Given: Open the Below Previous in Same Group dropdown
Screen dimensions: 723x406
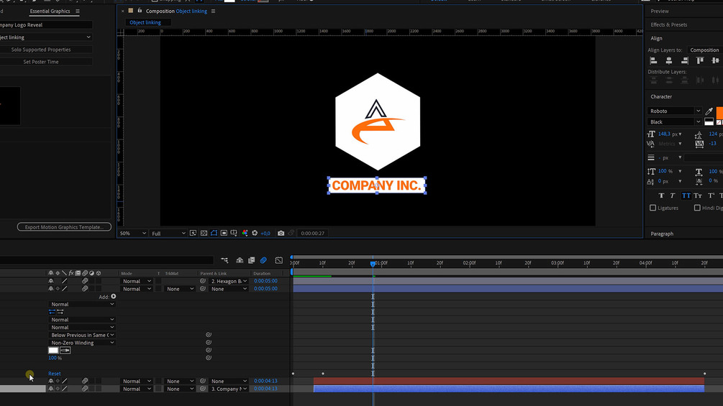Looking at the screenshot, I should (x=81, y=335).
